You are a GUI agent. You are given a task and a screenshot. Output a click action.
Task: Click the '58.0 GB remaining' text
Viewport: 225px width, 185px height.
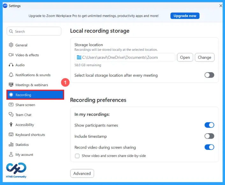coord(88,65)
